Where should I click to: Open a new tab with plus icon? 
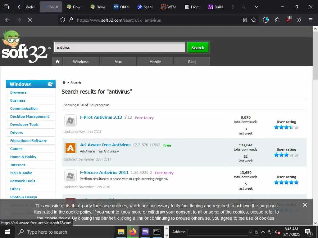[244, 7]
